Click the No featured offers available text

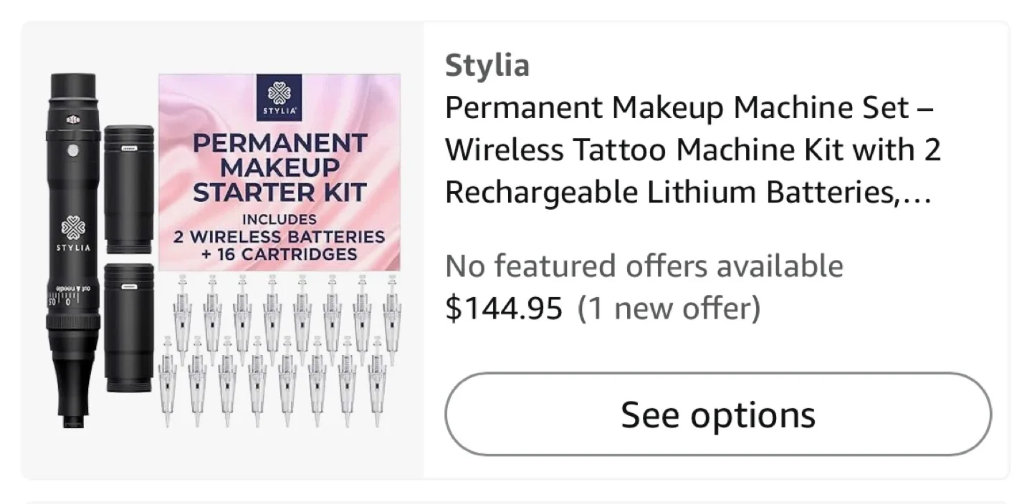[644, 266]
